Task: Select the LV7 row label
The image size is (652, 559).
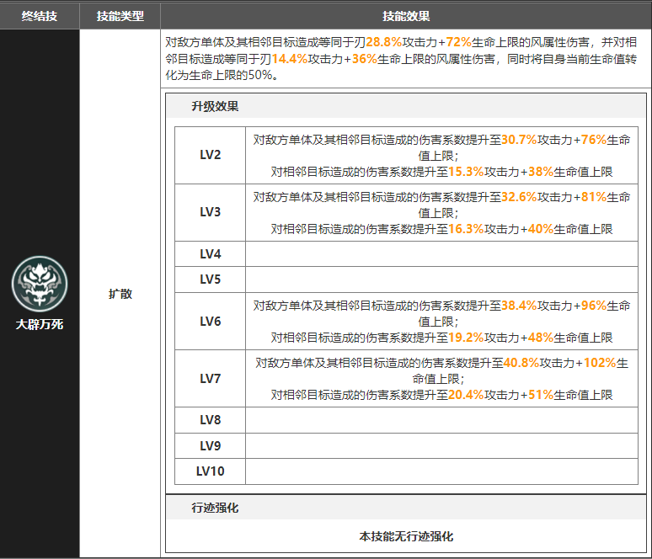Action: point(210,379)
